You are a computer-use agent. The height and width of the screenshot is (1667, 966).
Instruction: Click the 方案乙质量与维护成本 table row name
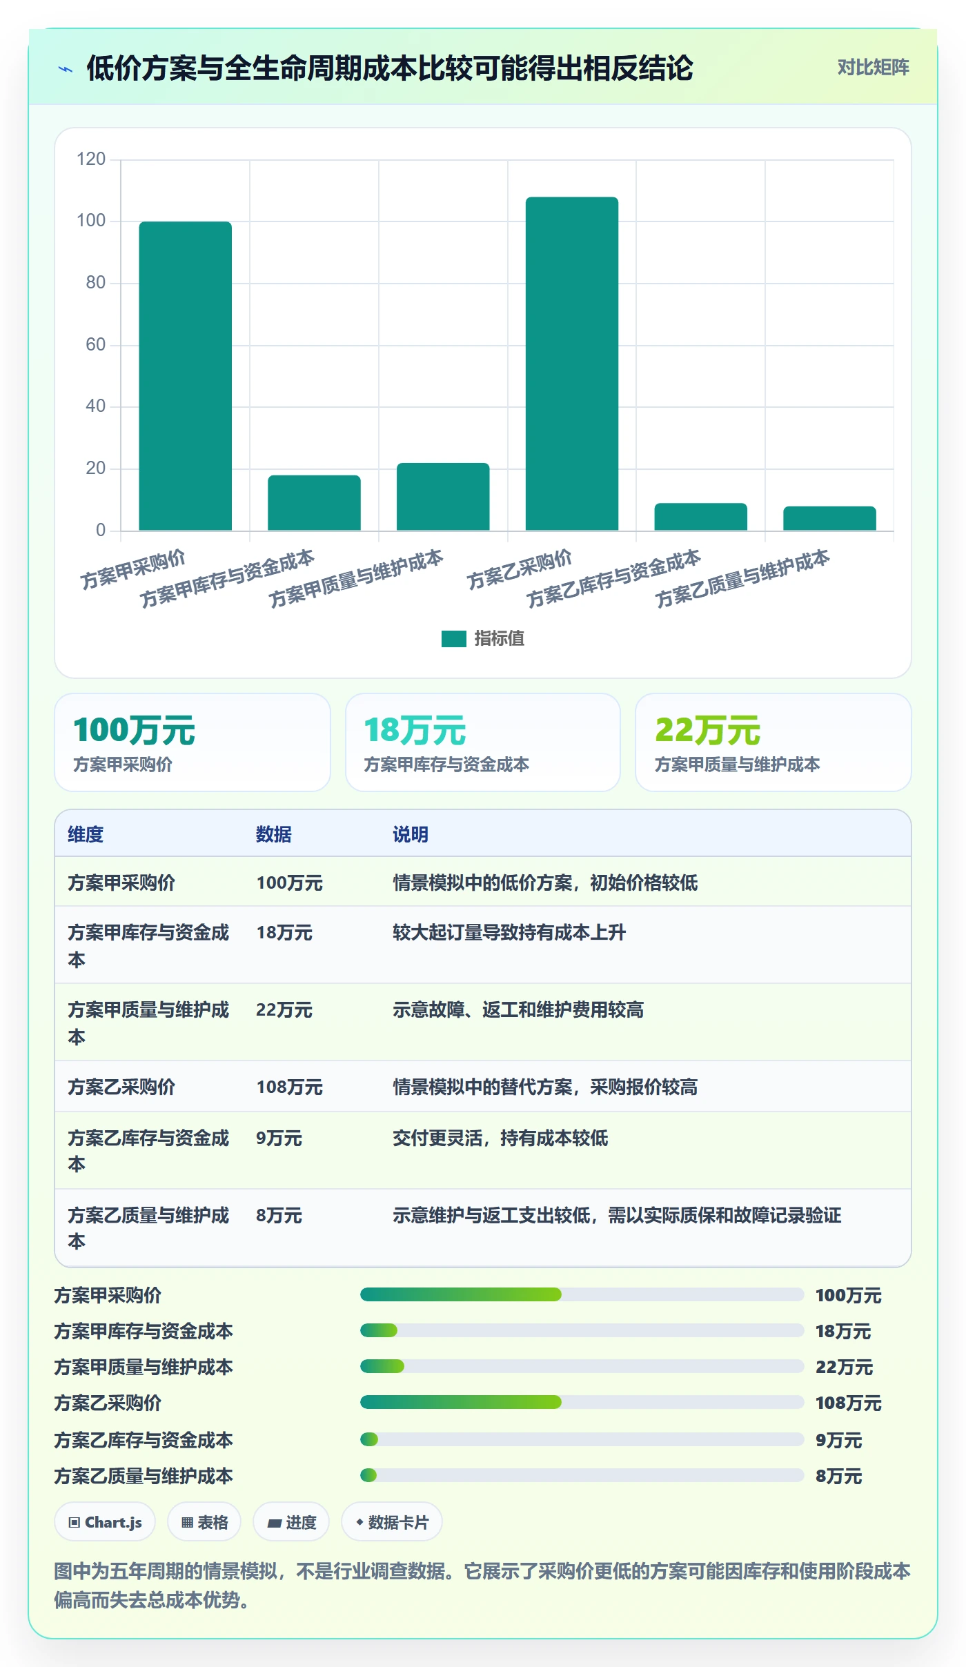148,1228
